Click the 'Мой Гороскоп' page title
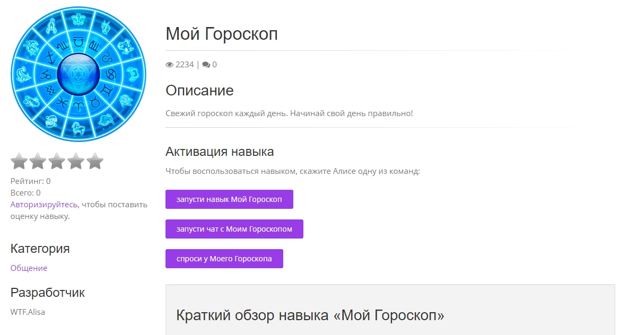628x335 pixels. [x=222, y=33]
